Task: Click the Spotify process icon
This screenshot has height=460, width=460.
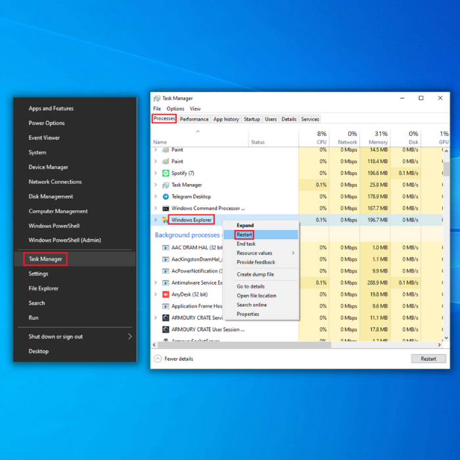Action: coord(166,173)
